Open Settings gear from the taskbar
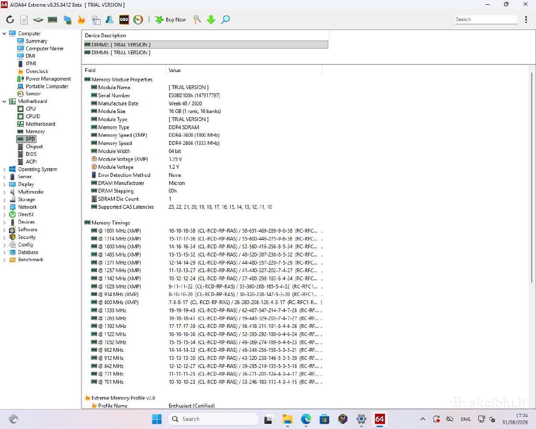The width and height of the screenshot is (536, 429). click(361, 419)
